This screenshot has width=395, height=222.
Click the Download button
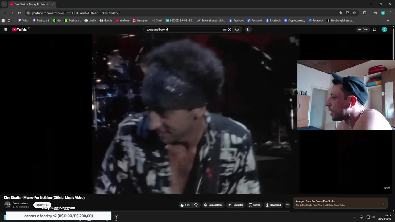tap(273, 205)
